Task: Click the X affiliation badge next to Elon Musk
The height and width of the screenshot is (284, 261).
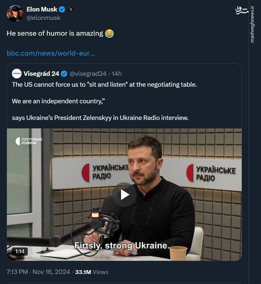Action: pos(71,10)
